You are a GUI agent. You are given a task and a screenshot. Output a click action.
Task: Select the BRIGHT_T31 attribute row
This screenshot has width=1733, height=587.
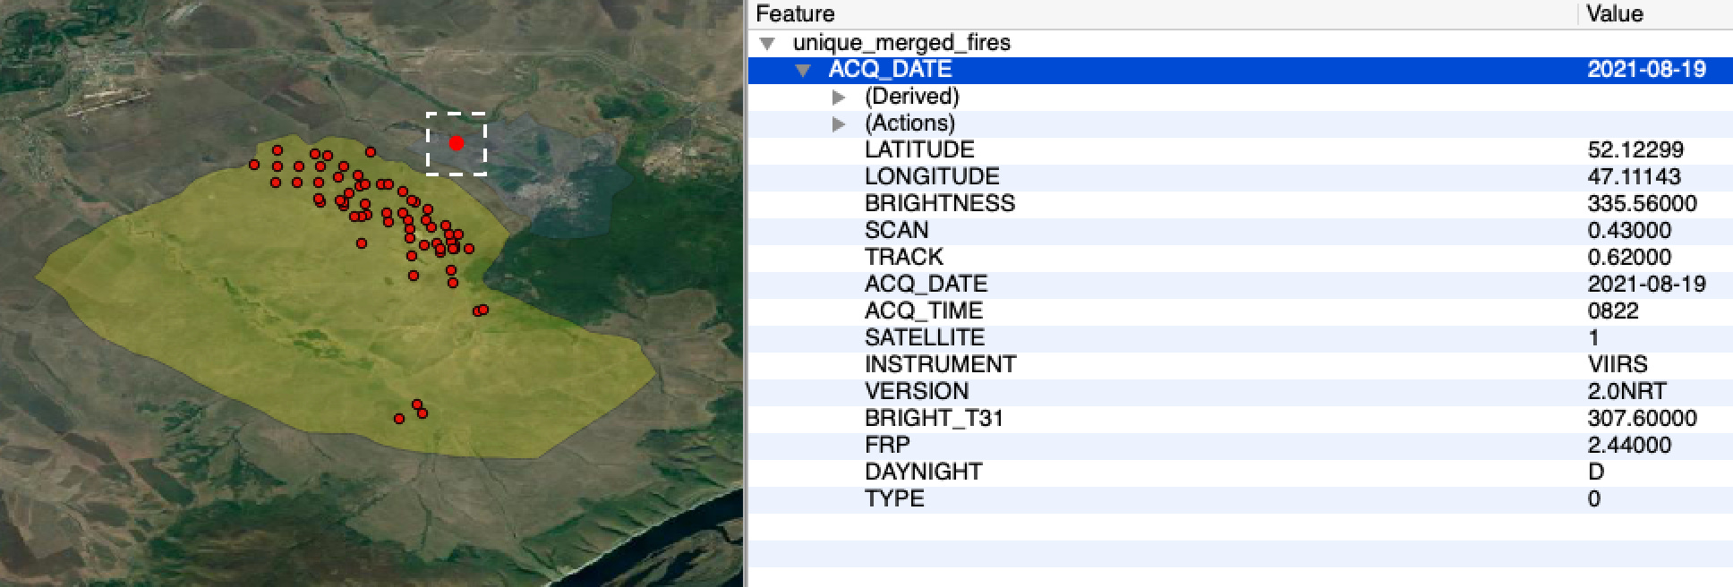(x=1240, y=419)
